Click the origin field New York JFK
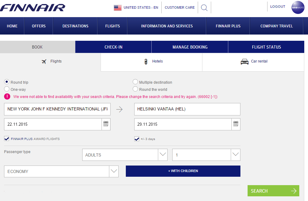This screenshot has height=201, width=308. 57,109
